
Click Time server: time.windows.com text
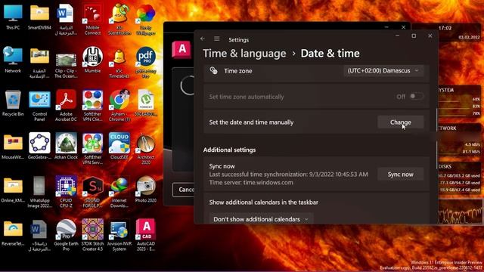251,182
